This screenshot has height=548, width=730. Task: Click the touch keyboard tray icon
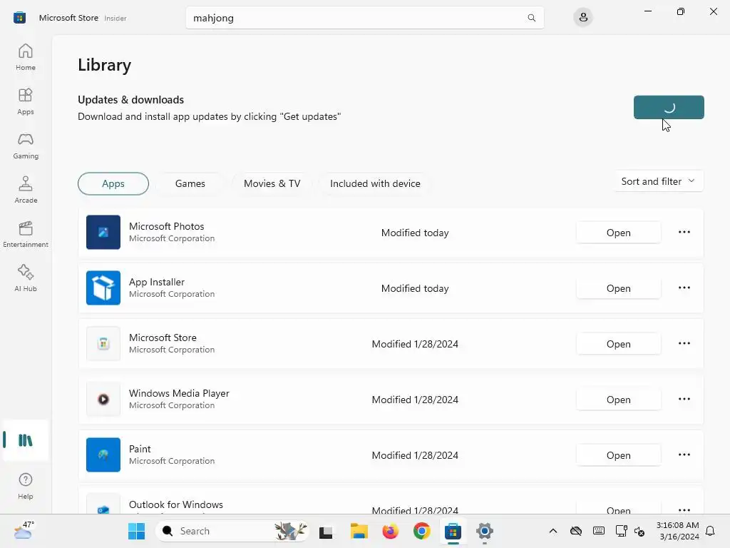pyautogui.click(x=599, y=531)
